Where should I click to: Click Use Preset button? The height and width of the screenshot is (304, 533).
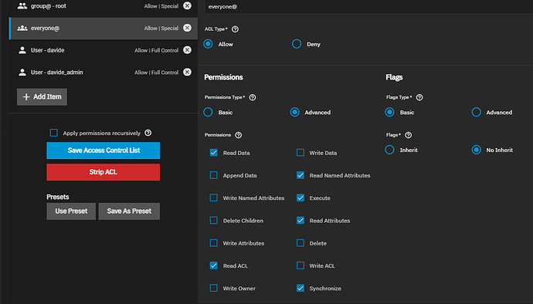[71, 211]
